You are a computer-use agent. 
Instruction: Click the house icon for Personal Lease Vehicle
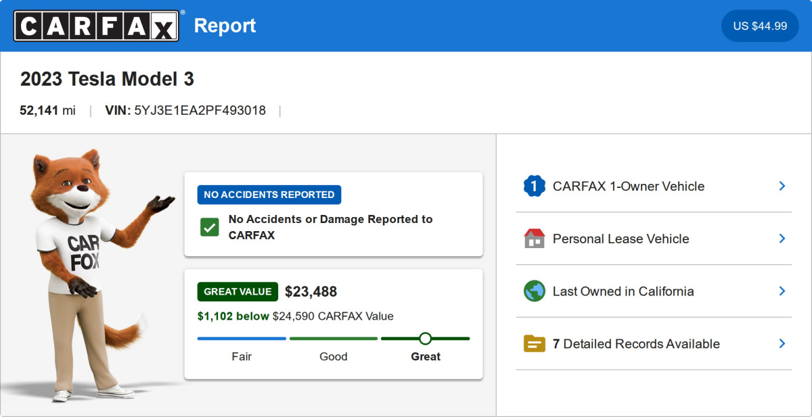point(535,239)
